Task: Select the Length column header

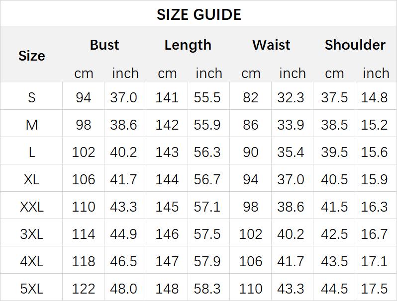Action: pyautogui.click(x=188, y=45)
